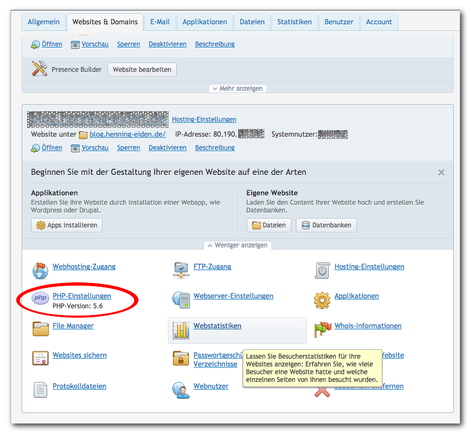The width and height of the screenshot is (471, 434).
Task: Open the blog.henning-eiden.de/ folder link
Action: pos(129,135)
